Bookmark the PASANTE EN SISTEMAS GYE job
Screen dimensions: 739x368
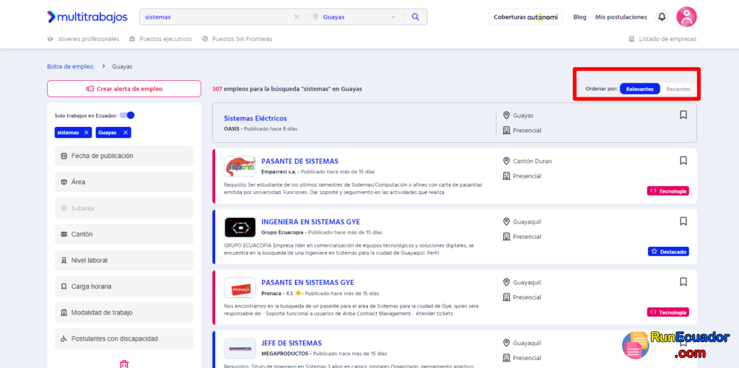[683, 281]
